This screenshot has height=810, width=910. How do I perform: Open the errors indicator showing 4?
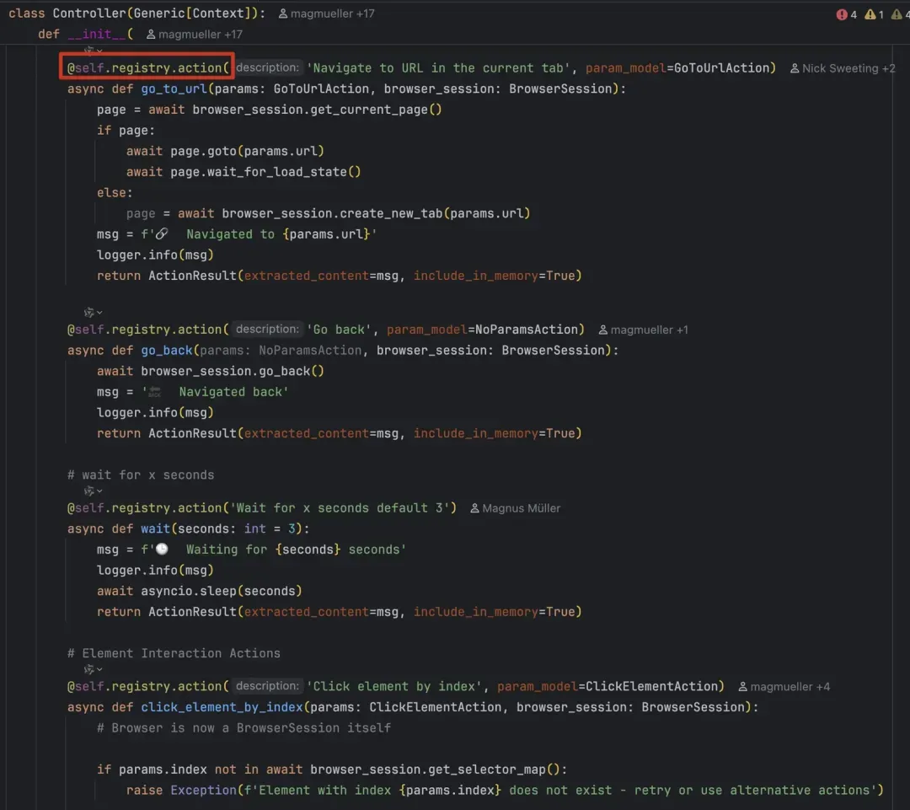[846, 14]
